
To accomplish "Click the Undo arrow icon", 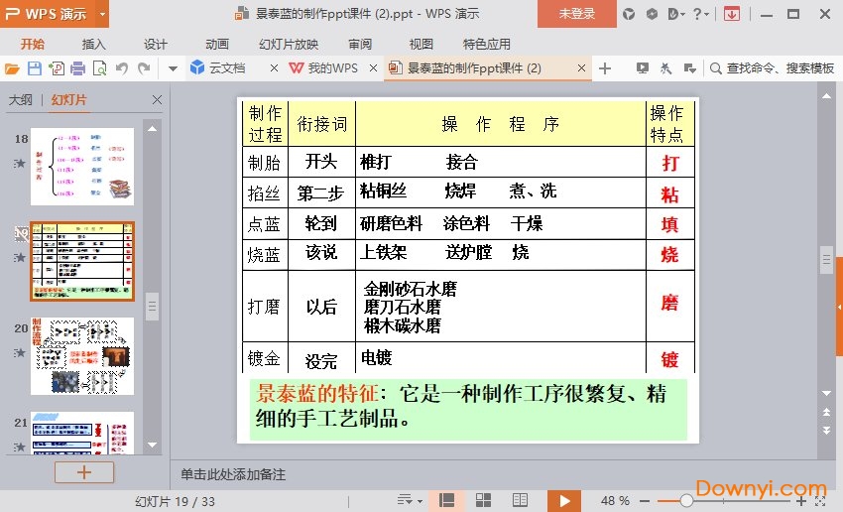I will coord(122,68).
